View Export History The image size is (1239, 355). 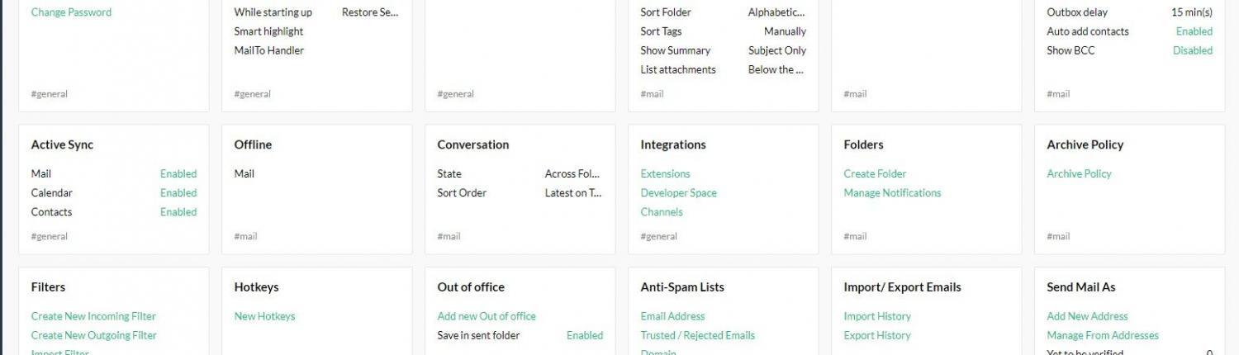coord(877,336)
